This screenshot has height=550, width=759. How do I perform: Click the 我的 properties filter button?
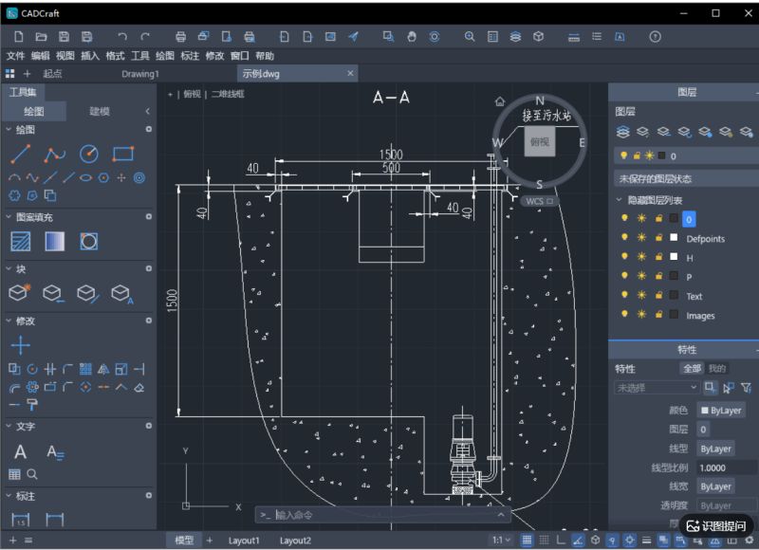tap(717, 368)
